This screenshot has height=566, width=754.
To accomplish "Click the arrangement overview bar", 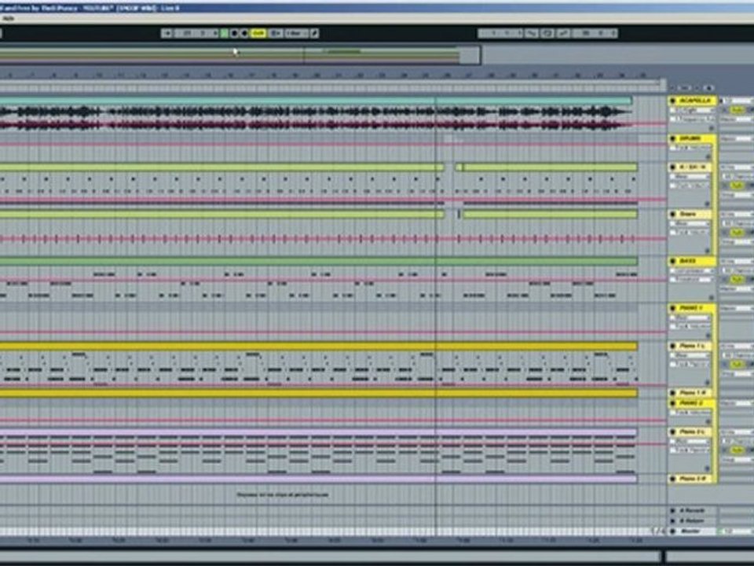I will click(x=240, y=55).
